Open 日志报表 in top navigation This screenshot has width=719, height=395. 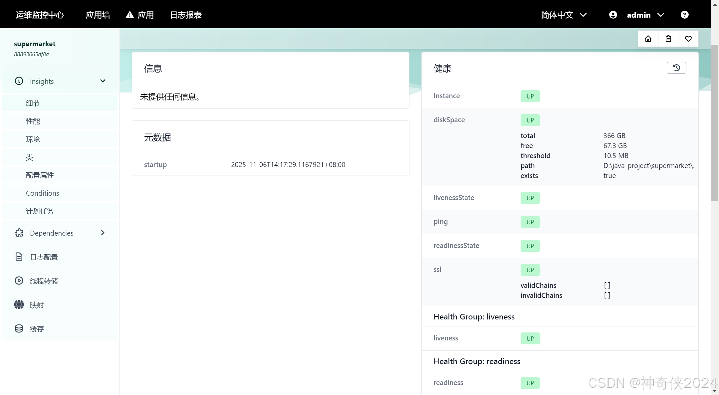[186, 15]
